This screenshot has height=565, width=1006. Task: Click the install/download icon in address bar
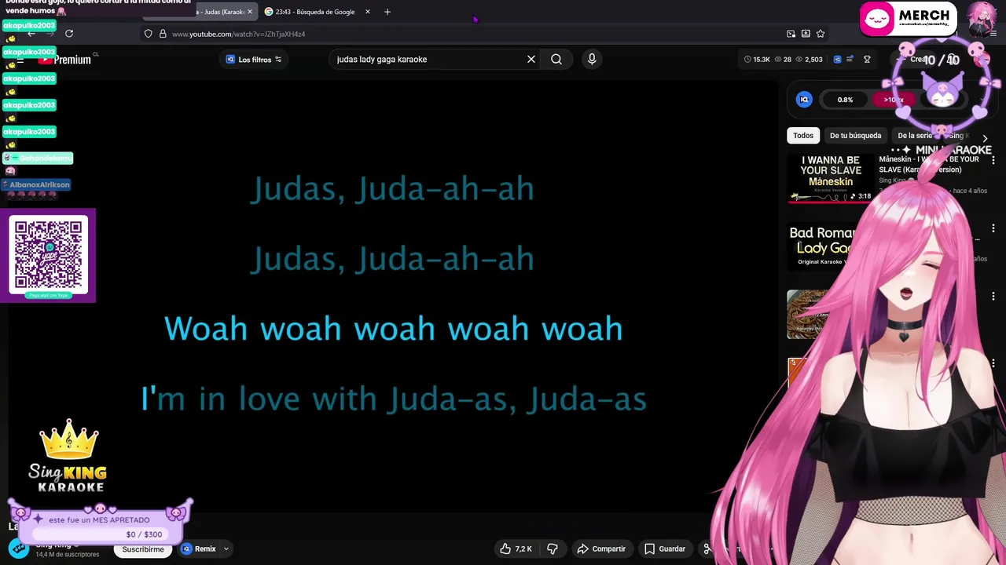(806, 34)
